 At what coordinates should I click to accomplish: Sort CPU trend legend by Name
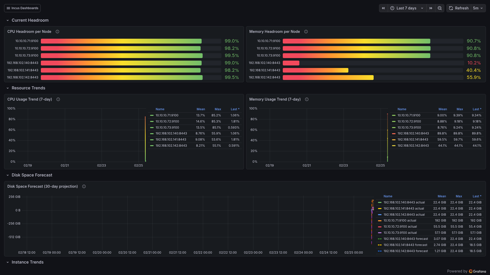(x=160, y=109)
